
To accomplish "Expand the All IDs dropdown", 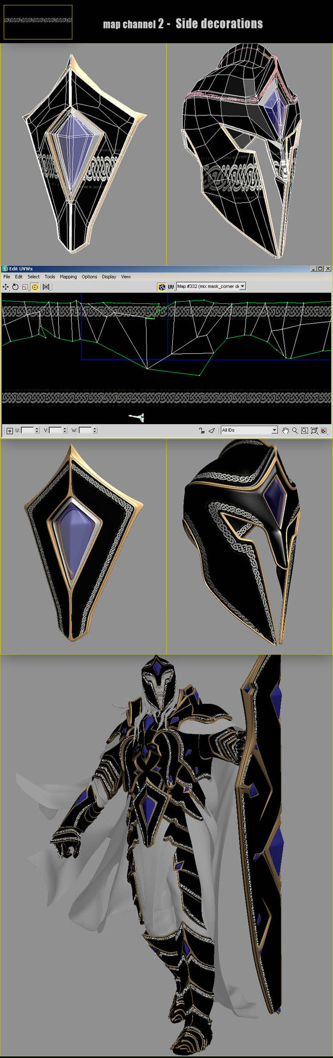I will 274,430.
